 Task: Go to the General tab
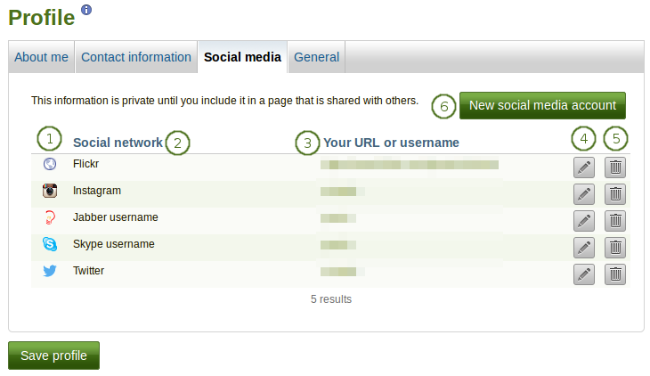coord(316,57)
